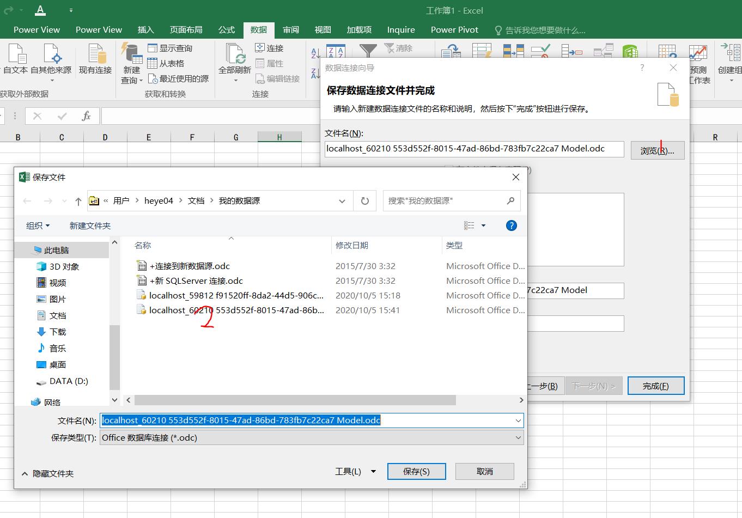Click the Filter funnel icon in ribbon
The image size is (742, 518).
tap(368, 50)
